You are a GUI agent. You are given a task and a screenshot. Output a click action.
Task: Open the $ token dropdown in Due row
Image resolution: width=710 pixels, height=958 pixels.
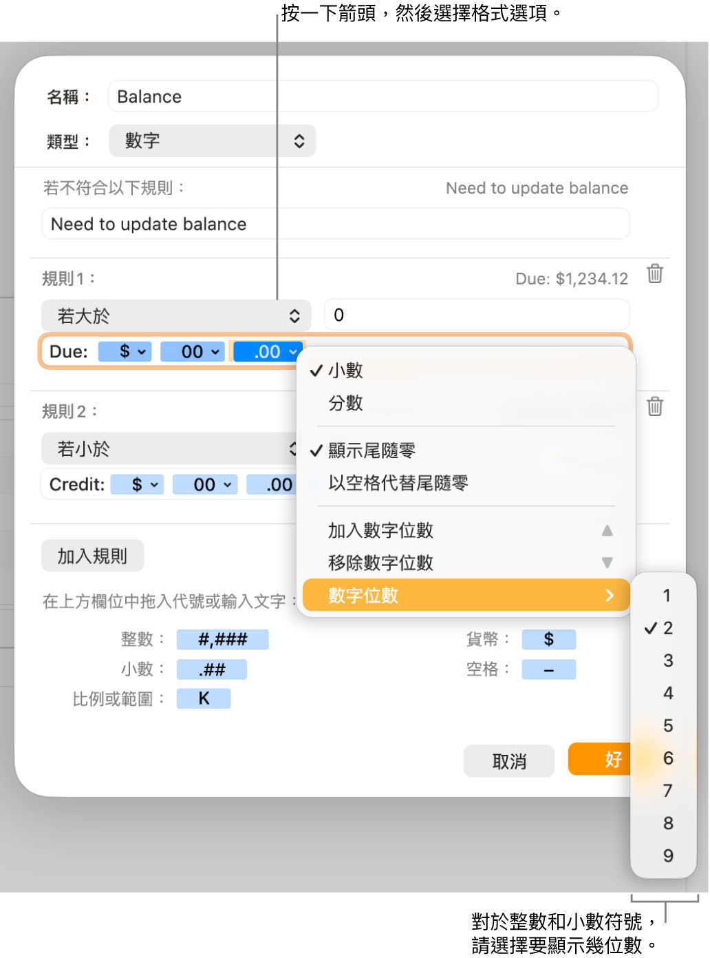coord(125,351)
